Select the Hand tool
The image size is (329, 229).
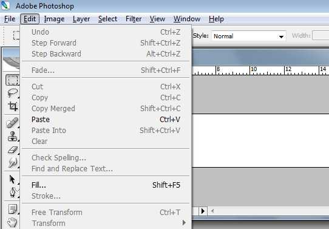click(x=12, y=222)
